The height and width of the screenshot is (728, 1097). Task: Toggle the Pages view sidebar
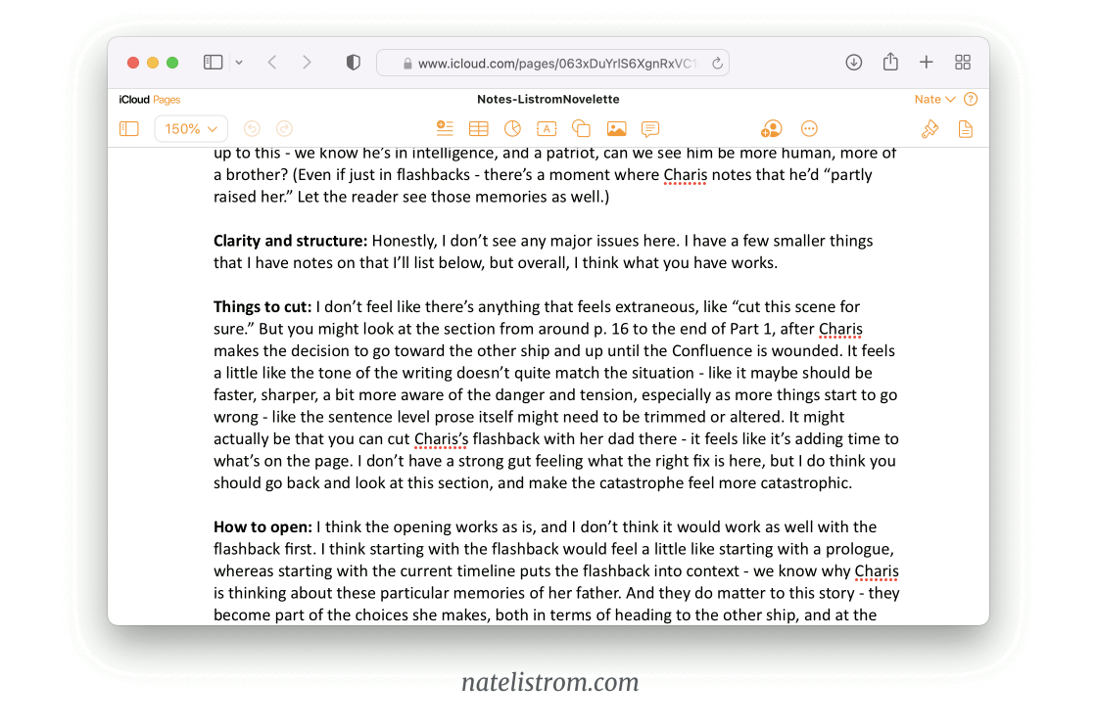click(x=129, y=128)
